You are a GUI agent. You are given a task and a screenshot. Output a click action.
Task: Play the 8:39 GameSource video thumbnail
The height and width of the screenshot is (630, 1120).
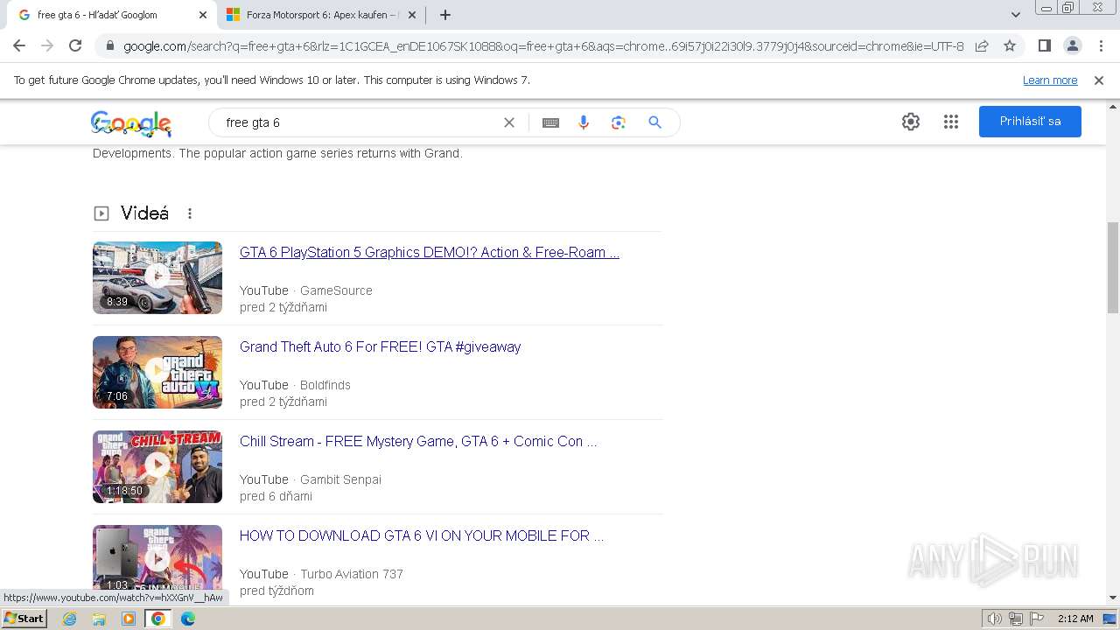157,277
